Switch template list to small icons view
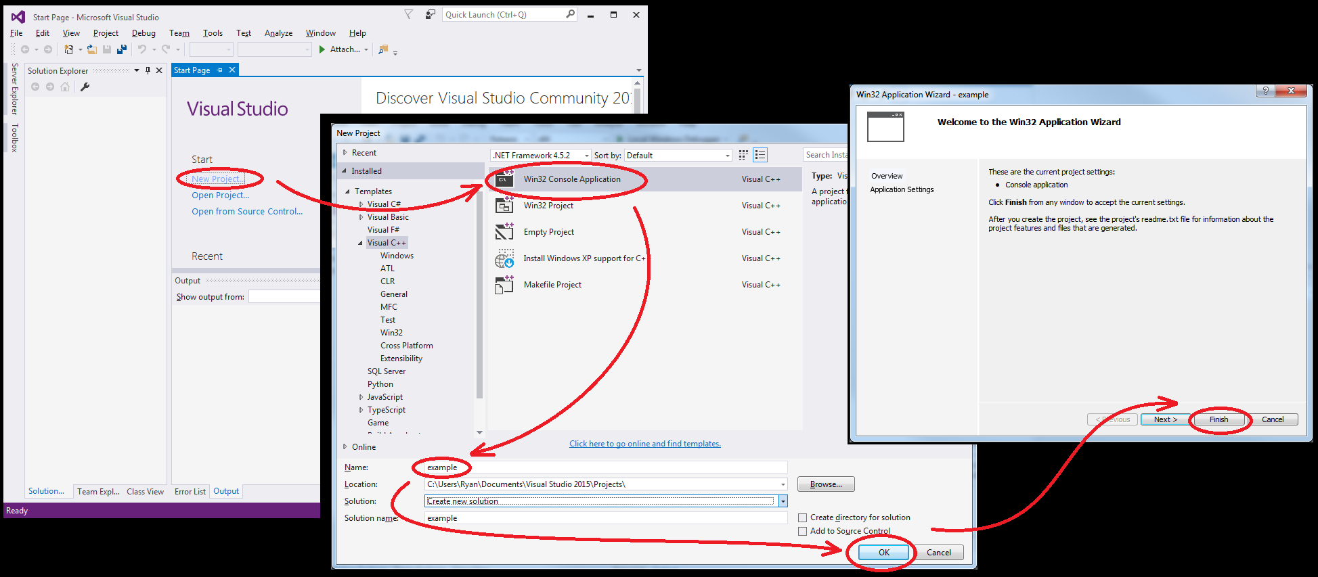Screen dimensions: 1318x577 tap(743, 155)
